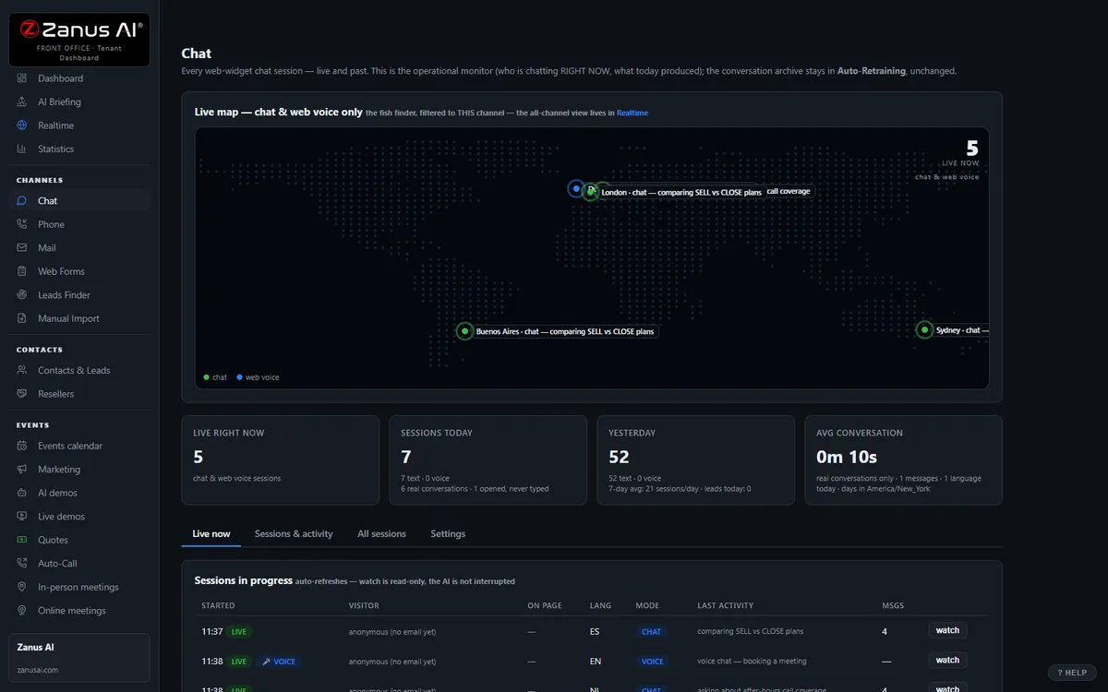Click the Chat bubble icon in sidebar
The height and width of the screenshot is (692, 1108).
pyautogui.click(x=22, y=200)
